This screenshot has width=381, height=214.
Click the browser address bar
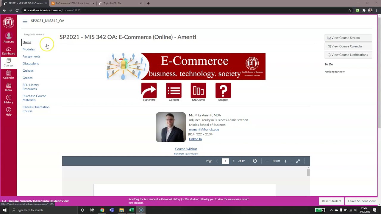(x=185, y=10)
